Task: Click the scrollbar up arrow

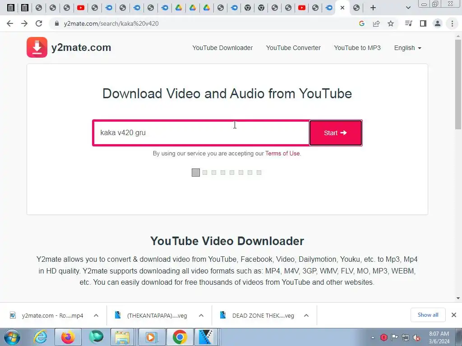Action: [x=458, y=36]
